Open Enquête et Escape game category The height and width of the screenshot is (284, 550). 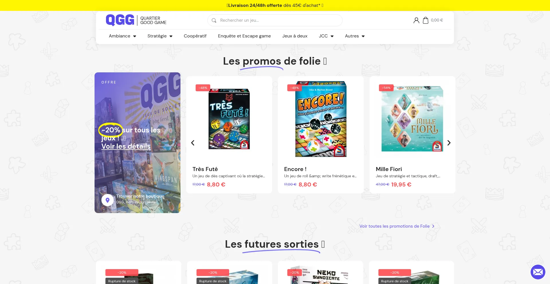244,36
